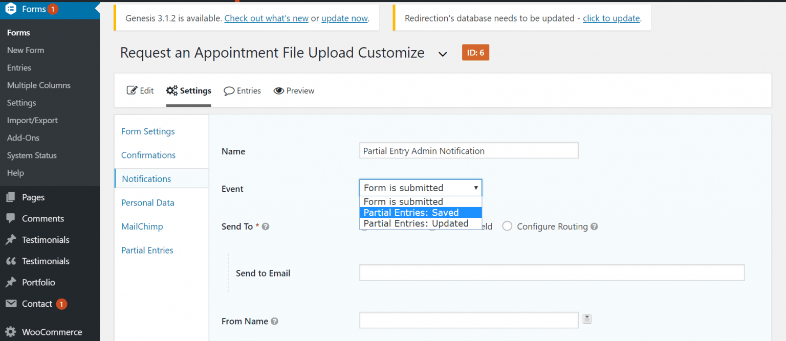Open the merge tag icon beside From Name
Viewport: 786px width, 341px height.
(x=586, y=319)
